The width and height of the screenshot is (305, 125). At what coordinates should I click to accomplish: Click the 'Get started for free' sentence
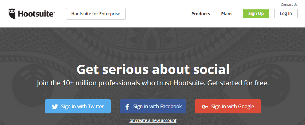coord(238,83)
